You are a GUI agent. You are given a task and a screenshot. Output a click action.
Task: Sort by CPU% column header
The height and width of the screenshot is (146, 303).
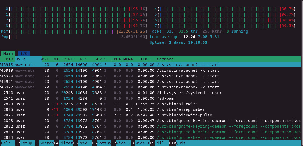[x=116, y=59]
